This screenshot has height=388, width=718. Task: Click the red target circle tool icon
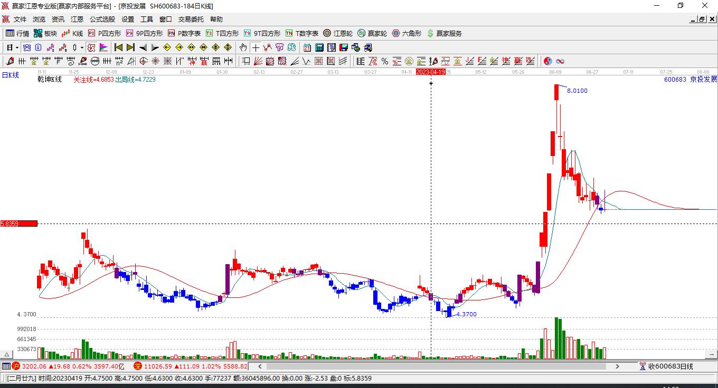coord(143,61)
